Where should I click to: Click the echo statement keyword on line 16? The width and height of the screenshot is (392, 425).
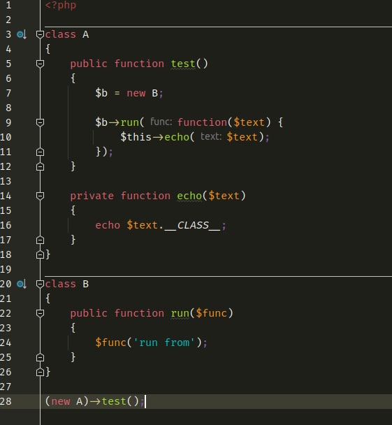108,225
